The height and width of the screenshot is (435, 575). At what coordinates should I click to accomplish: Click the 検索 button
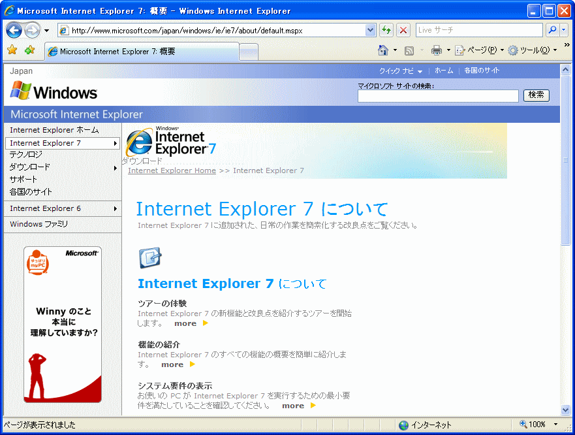pyautogui.click(x=536, y=95)
